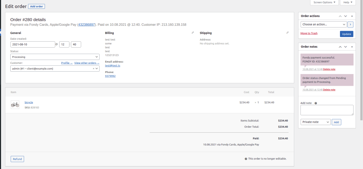Move Order notes panel up
The width and height of the screenshot is (363, 169).
(x=340, y=47)
